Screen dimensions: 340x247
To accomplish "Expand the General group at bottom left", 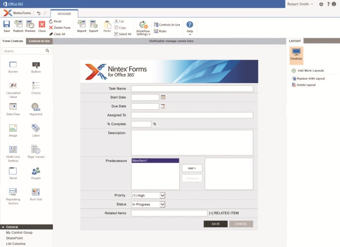I will (13, 227).
